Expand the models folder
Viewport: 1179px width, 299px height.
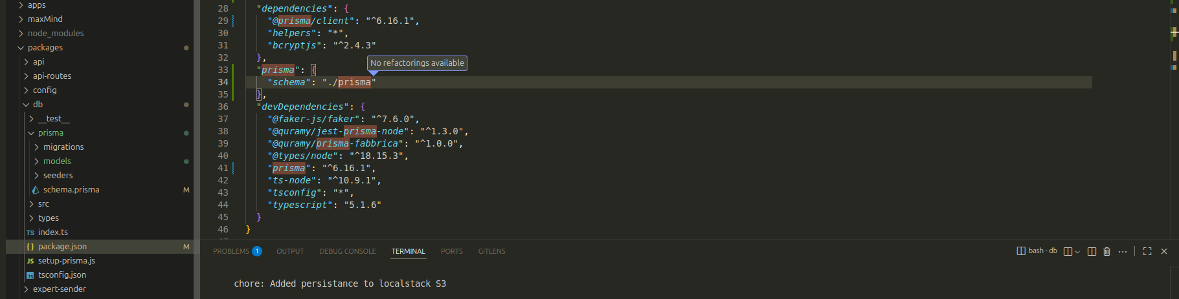36,161
